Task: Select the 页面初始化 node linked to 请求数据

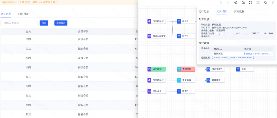Action: [156, 80]
